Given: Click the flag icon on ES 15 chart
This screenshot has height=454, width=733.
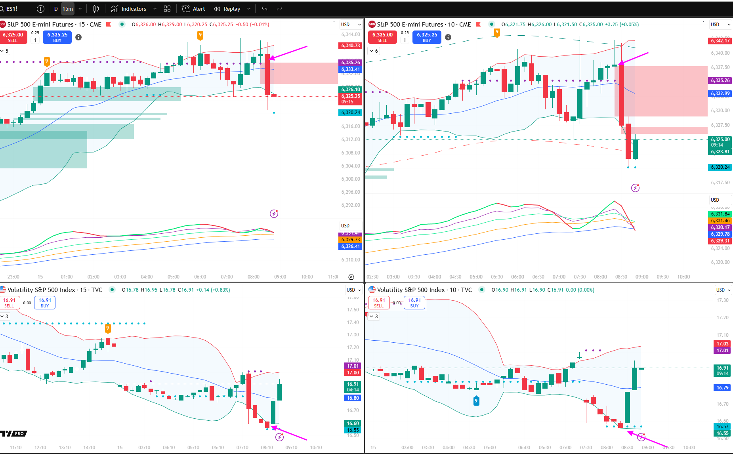Looking at the screenshot, I should [x=109, y=25].
